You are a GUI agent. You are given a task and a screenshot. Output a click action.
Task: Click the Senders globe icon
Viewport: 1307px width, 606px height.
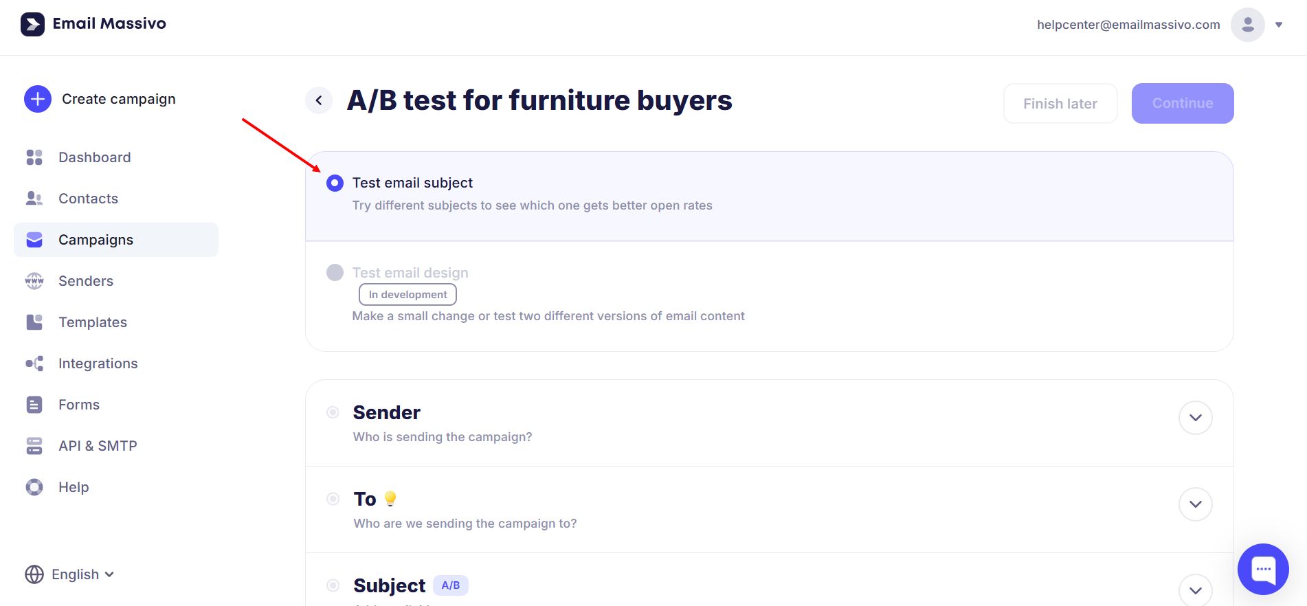pos(34,281)
